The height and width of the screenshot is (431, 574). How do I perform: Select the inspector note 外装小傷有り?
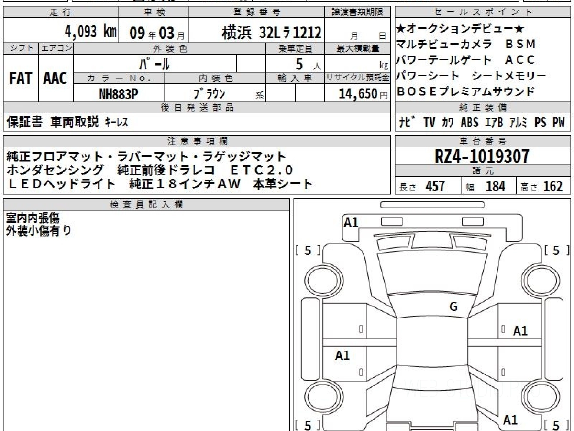click(x=39, y=231)
